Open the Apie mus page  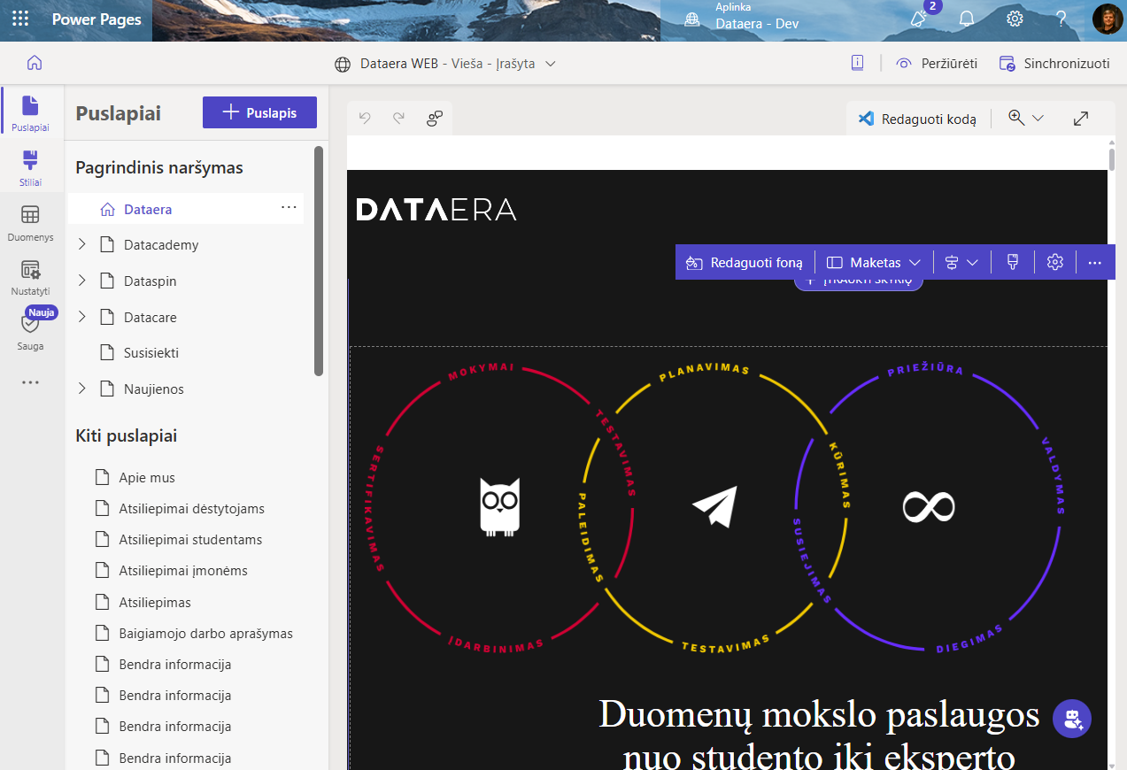tap(147, 478)
